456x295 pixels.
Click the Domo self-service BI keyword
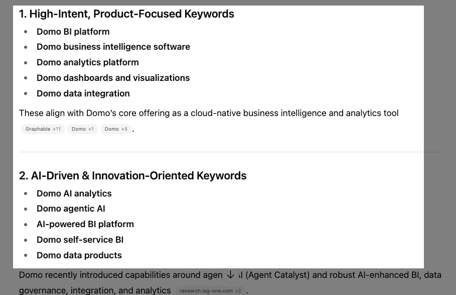[80, 240]
